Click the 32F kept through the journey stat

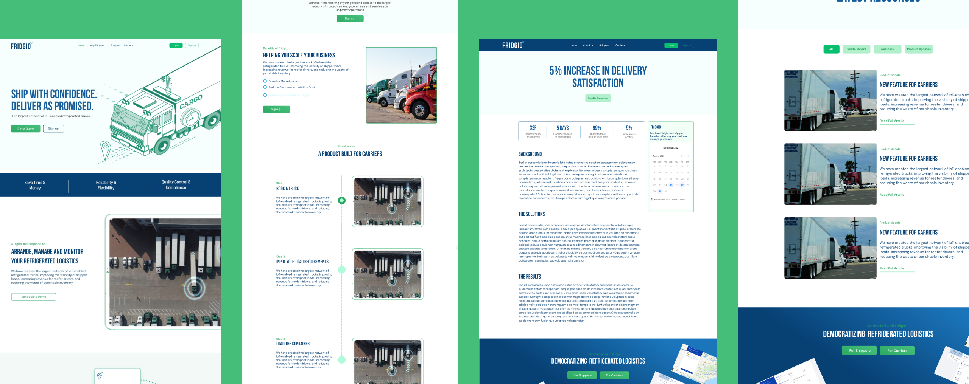[x=533, y=132]
